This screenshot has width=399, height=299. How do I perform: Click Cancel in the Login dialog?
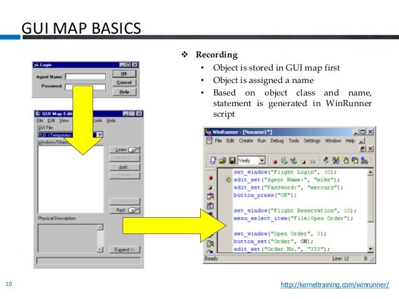[124, 82]
